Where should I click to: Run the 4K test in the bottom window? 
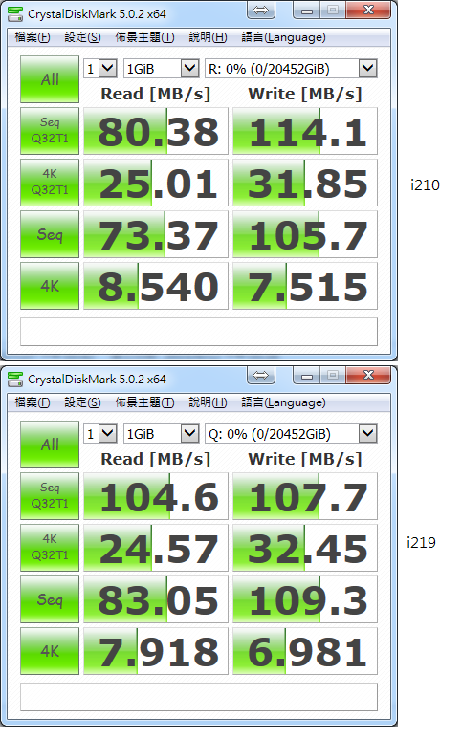[x=50, y=651]
